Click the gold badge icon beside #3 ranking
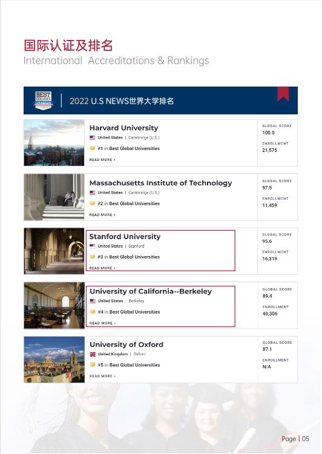The width and height of the screenshot is (322, 454). 93,257
